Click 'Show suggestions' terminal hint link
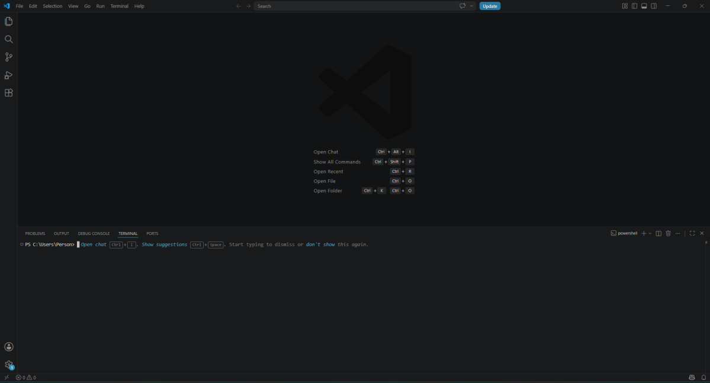Screen dimensions: 710x383 165,244
